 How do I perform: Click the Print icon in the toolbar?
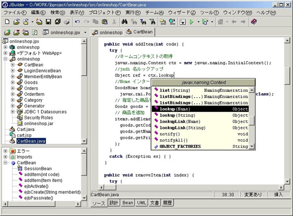67,22
